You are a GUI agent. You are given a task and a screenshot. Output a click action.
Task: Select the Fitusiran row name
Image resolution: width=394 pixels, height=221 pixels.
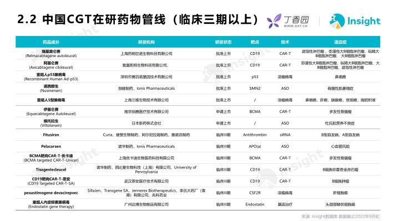(51, 135)
